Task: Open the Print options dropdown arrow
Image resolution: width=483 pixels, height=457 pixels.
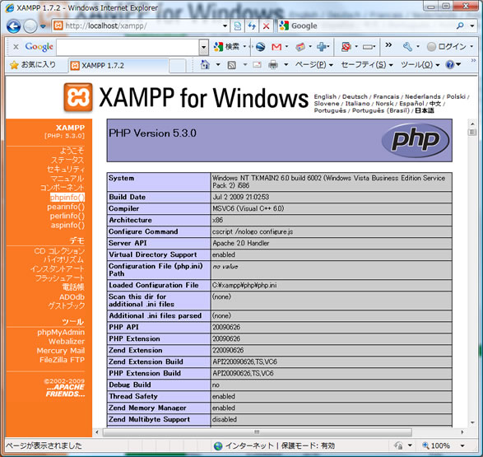Action: point(286,65)
